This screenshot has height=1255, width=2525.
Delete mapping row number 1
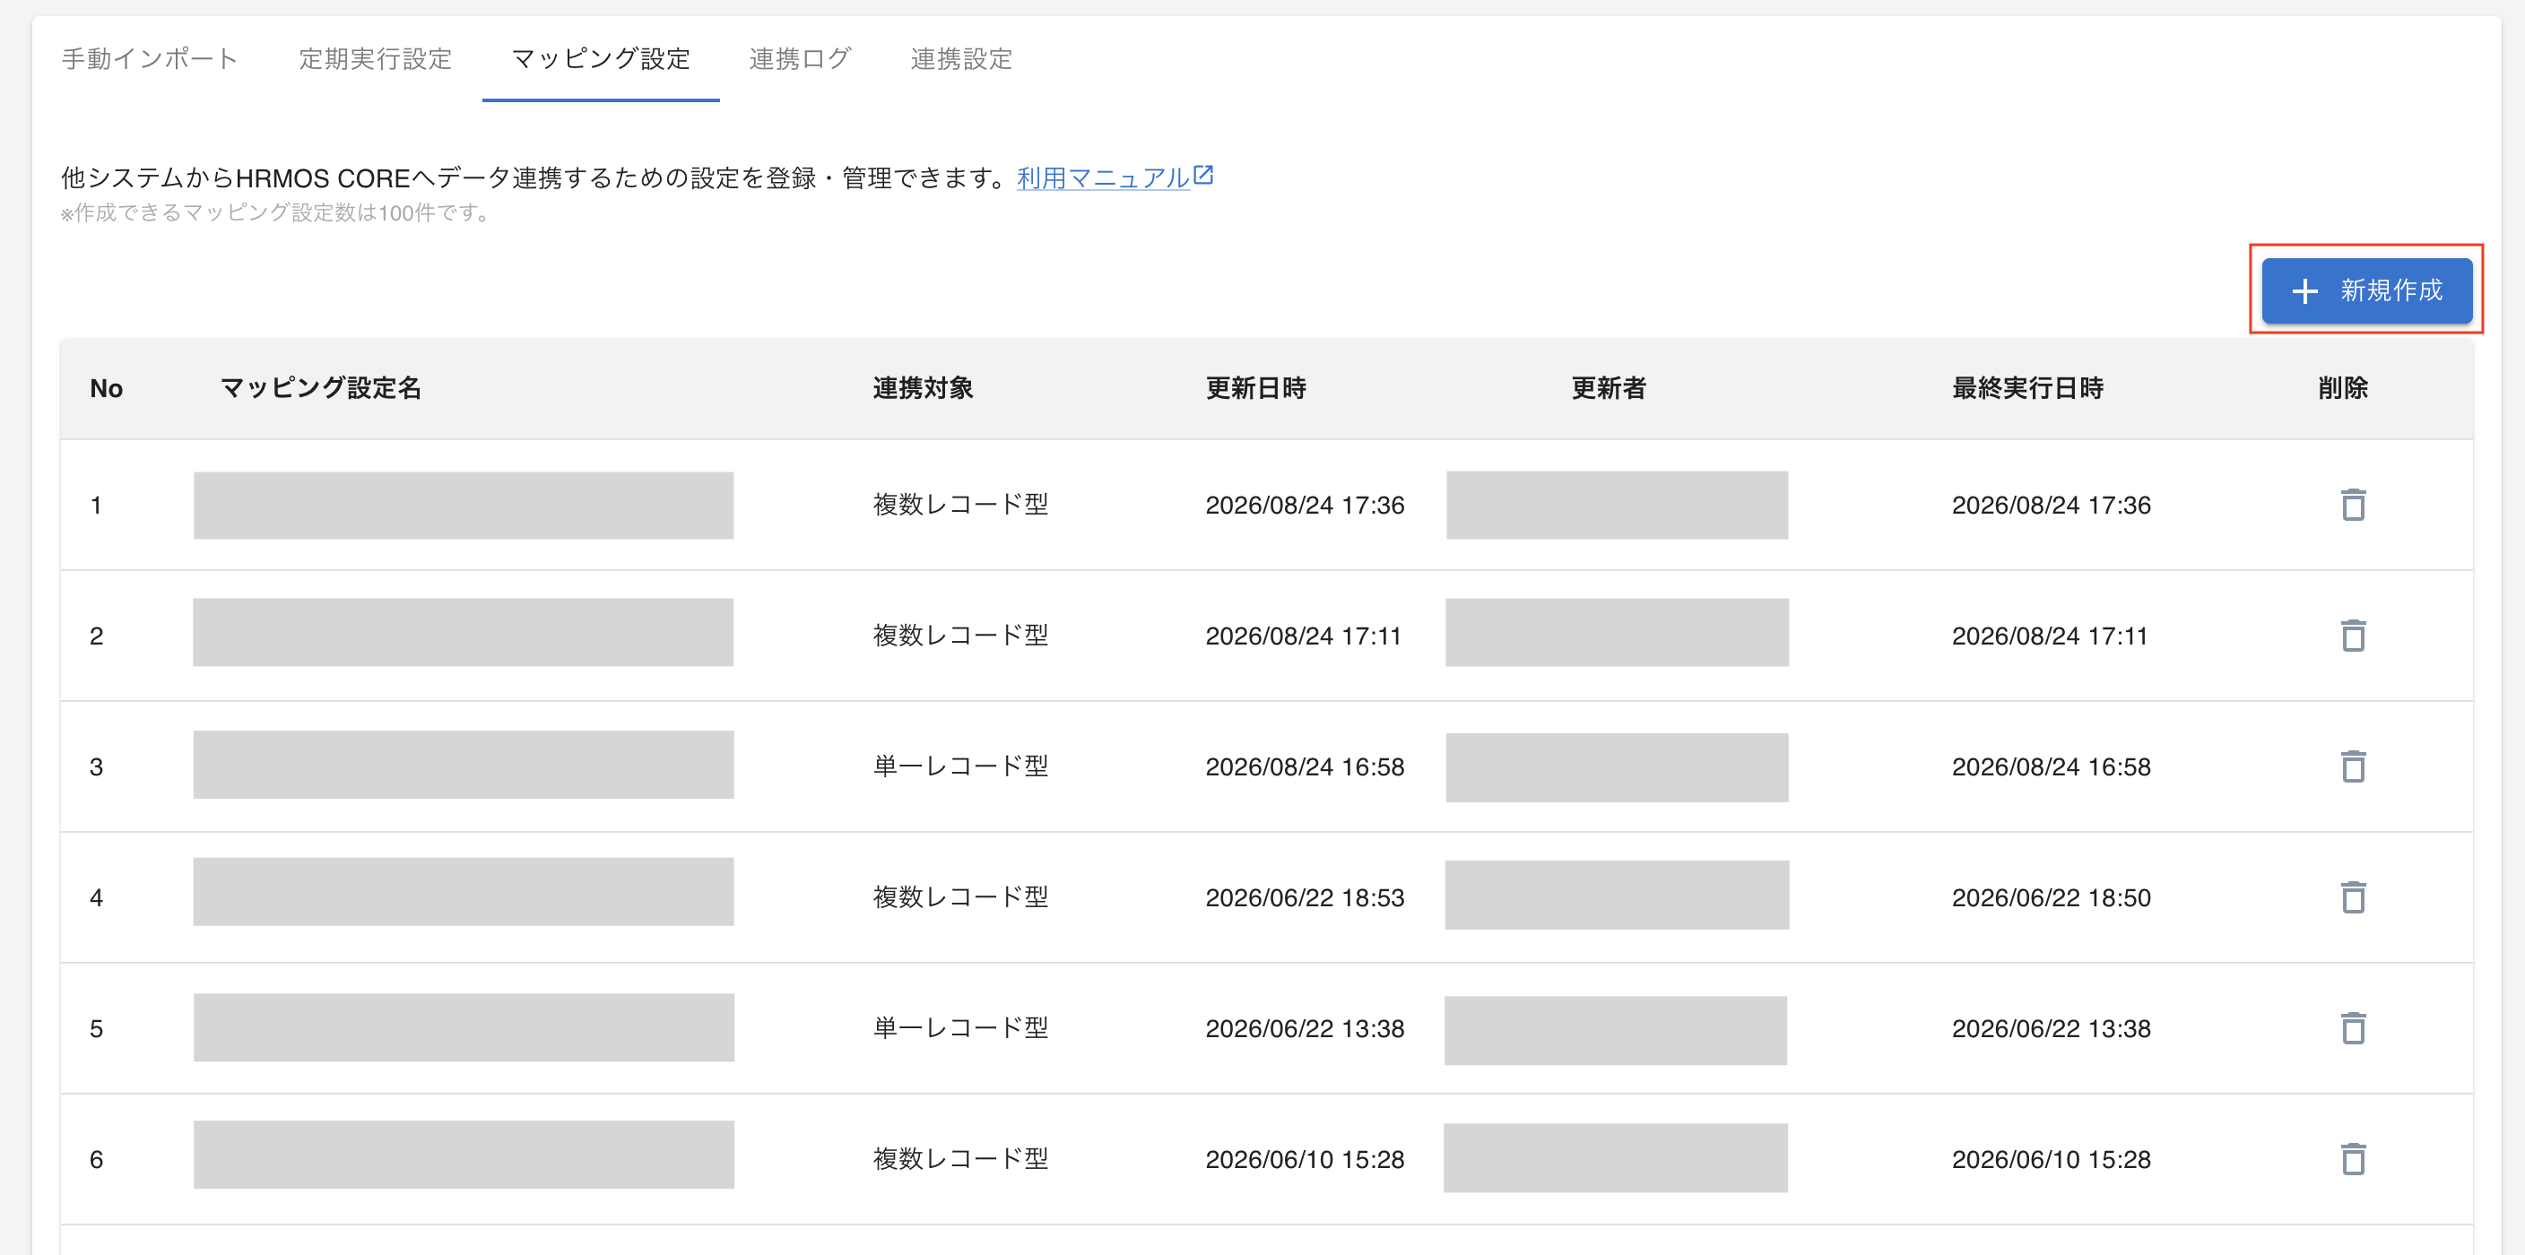tap(2353, 506)
